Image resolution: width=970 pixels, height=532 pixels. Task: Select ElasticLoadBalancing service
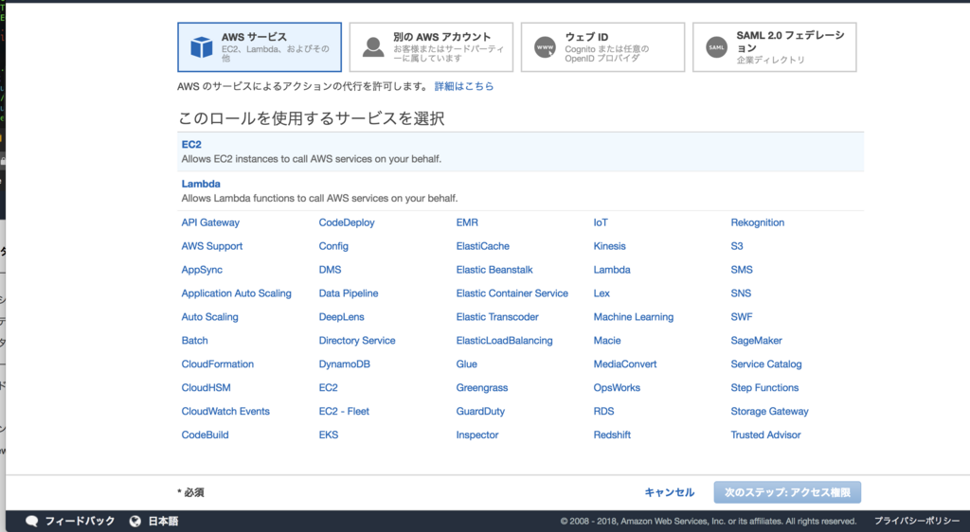coord(504,341)
